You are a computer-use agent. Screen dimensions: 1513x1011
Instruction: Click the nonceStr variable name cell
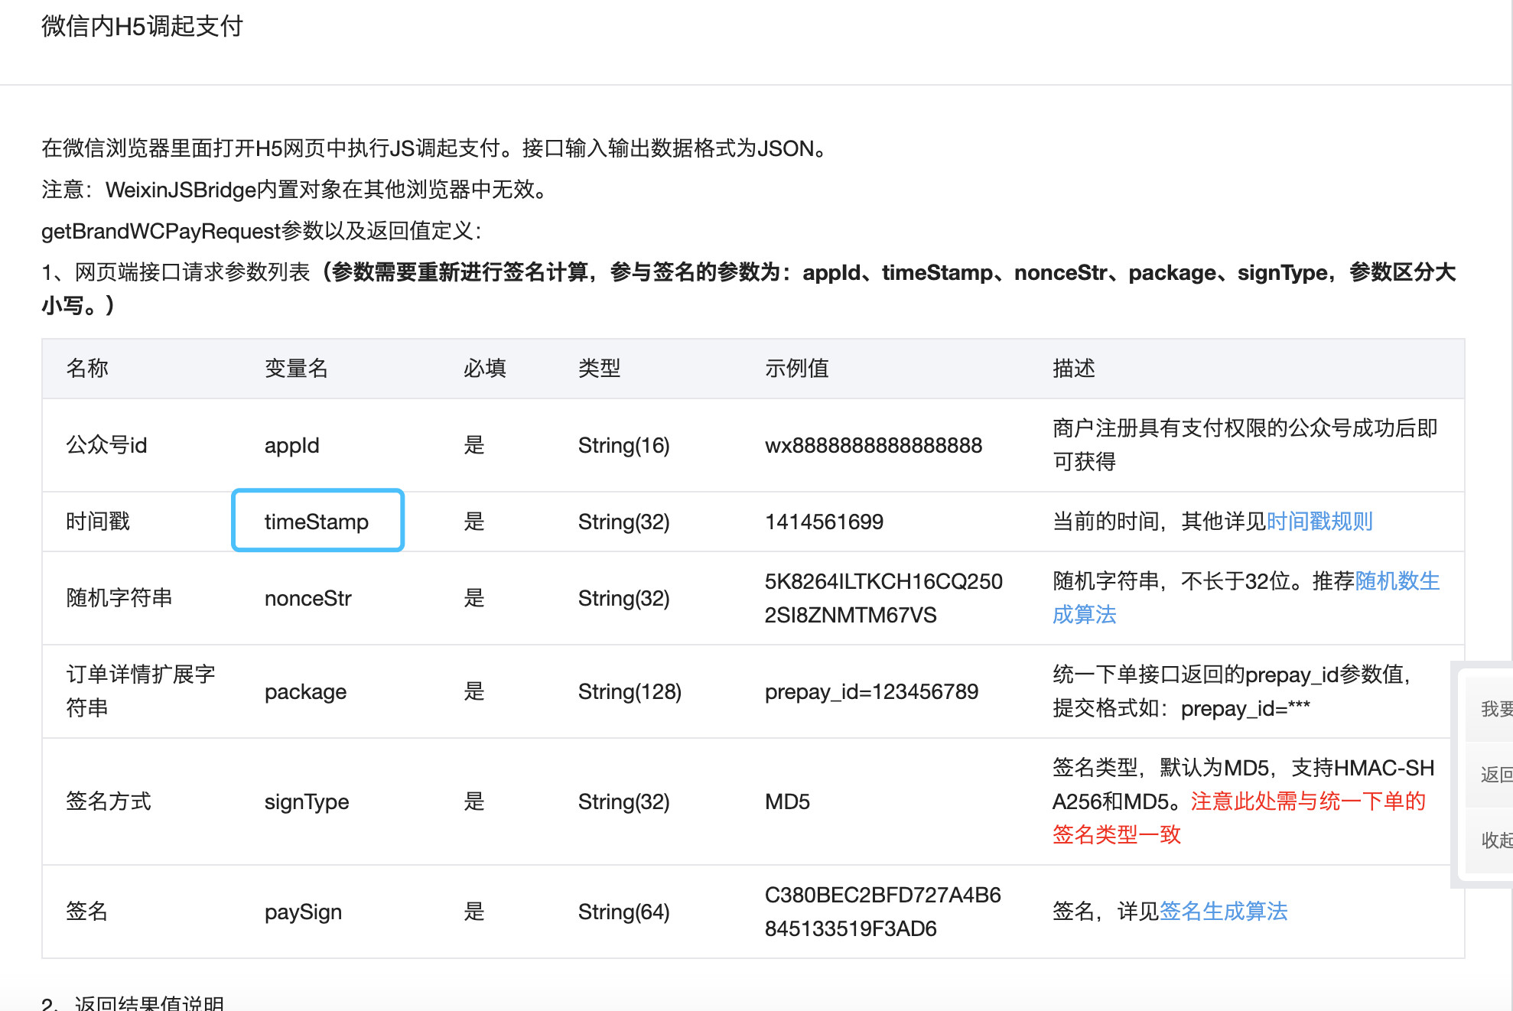[x=307, y=598]
